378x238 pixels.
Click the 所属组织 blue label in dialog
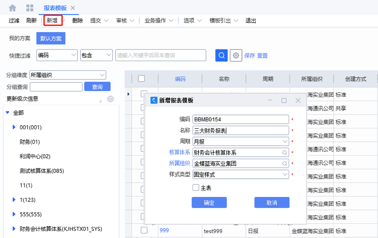click(180, 163)
